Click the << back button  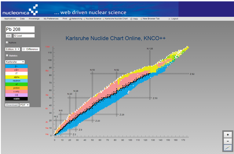[x=9, y=36]
